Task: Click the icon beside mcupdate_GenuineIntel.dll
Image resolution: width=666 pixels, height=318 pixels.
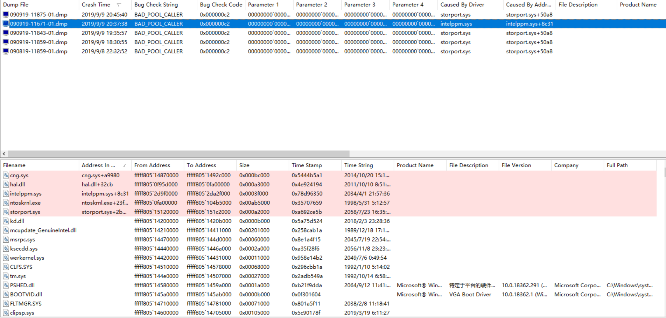Action: click(x=6, y=230)
